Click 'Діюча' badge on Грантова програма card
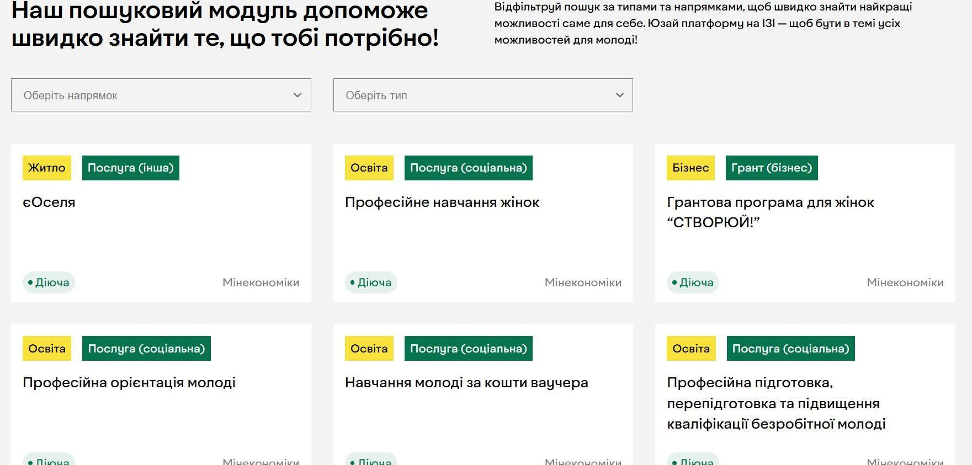 pyautogui.click(x=693, y=282)
